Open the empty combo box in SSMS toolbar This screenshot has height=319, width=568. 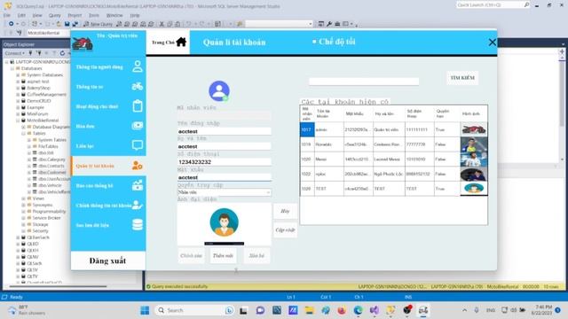279,24
